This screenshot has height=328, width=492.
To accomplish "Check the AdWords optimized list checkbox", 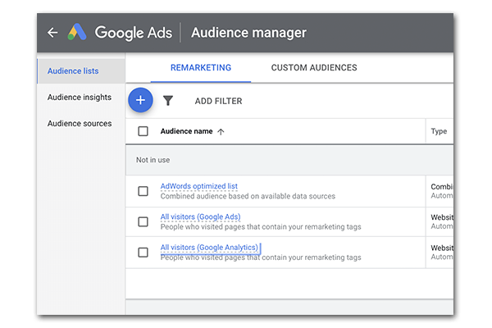I will click(143, 191).
